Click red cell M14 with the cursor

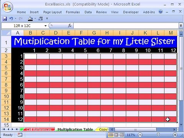171,119
